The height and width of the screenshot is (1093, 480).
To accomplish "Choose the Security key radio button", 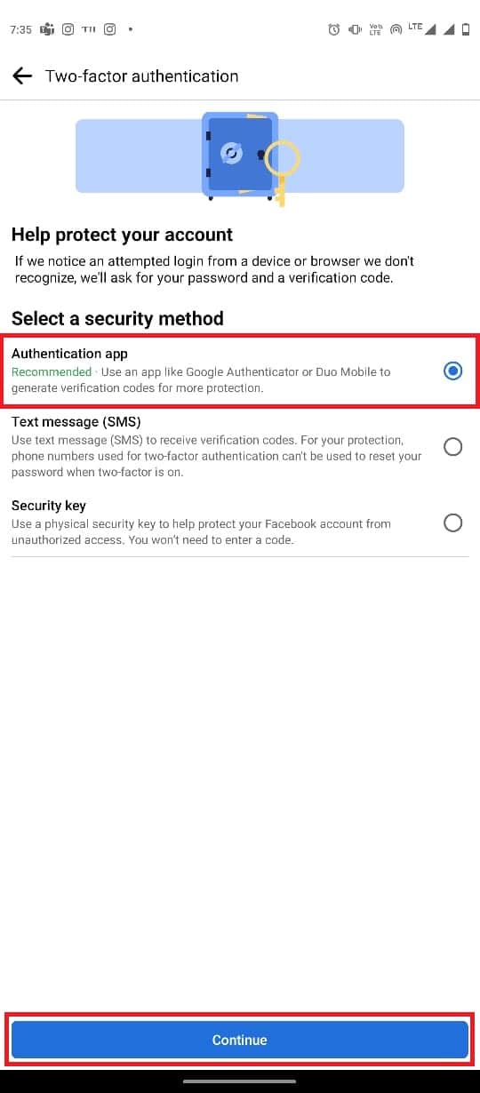I will click(x=452, y=523).
